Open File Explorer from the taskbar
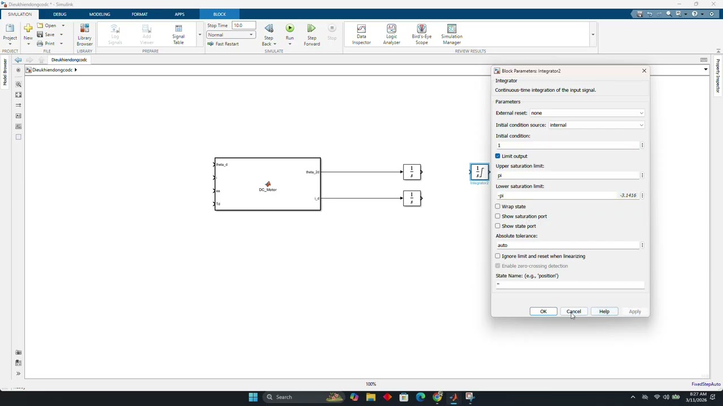723x406 pixels. point(371,397)
